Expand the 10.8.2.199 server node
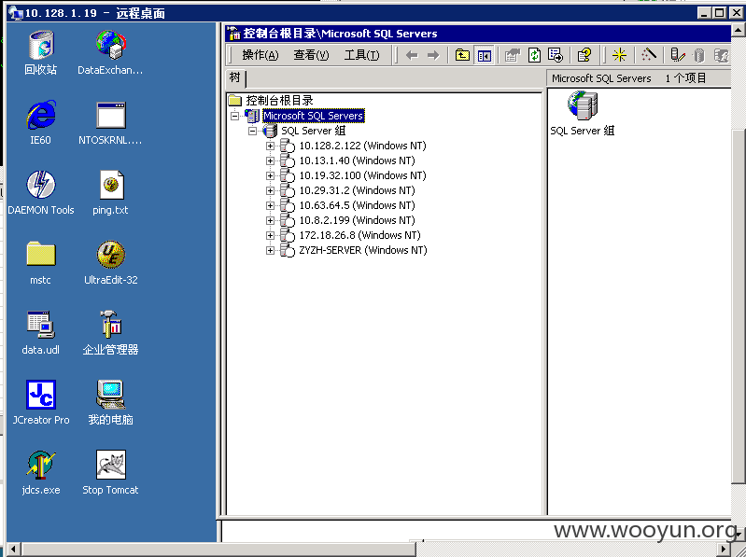 270,220
